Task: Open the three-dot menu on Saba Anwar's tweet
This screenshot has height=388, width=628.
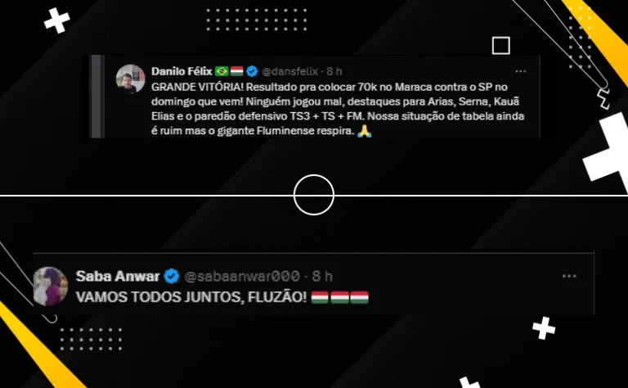Action: click(569, 276)
